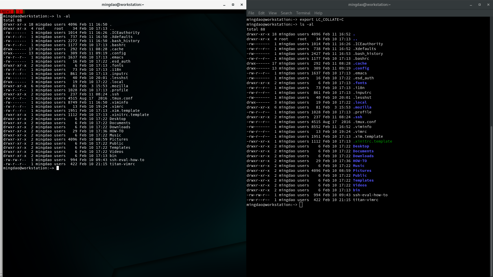Click Videos directory in right terminal
Viewport: 493px width, 277px height.
[x=360, y=185]
